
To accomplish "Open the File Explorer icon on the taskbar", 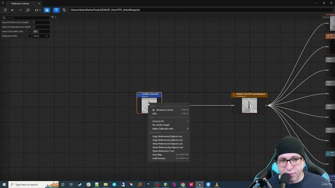I will click(x=106, y=184).
